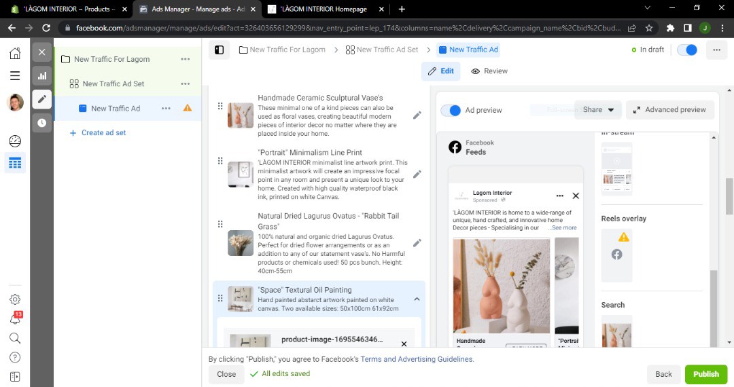Open options for New Traffic Ad Set

[186, 84]
